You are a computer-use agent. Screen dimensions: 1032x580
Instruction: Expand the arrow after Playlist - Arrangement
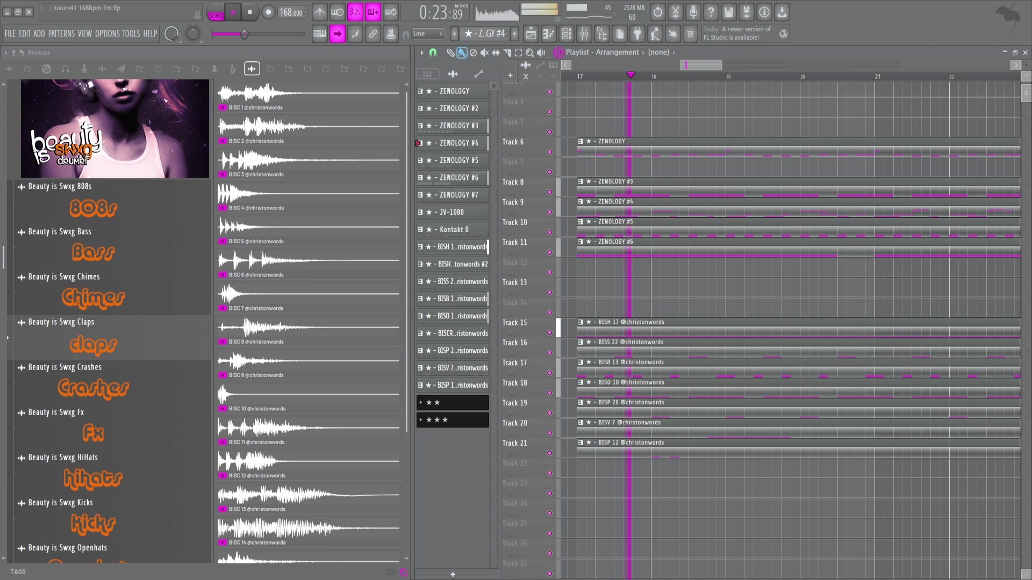643,53
